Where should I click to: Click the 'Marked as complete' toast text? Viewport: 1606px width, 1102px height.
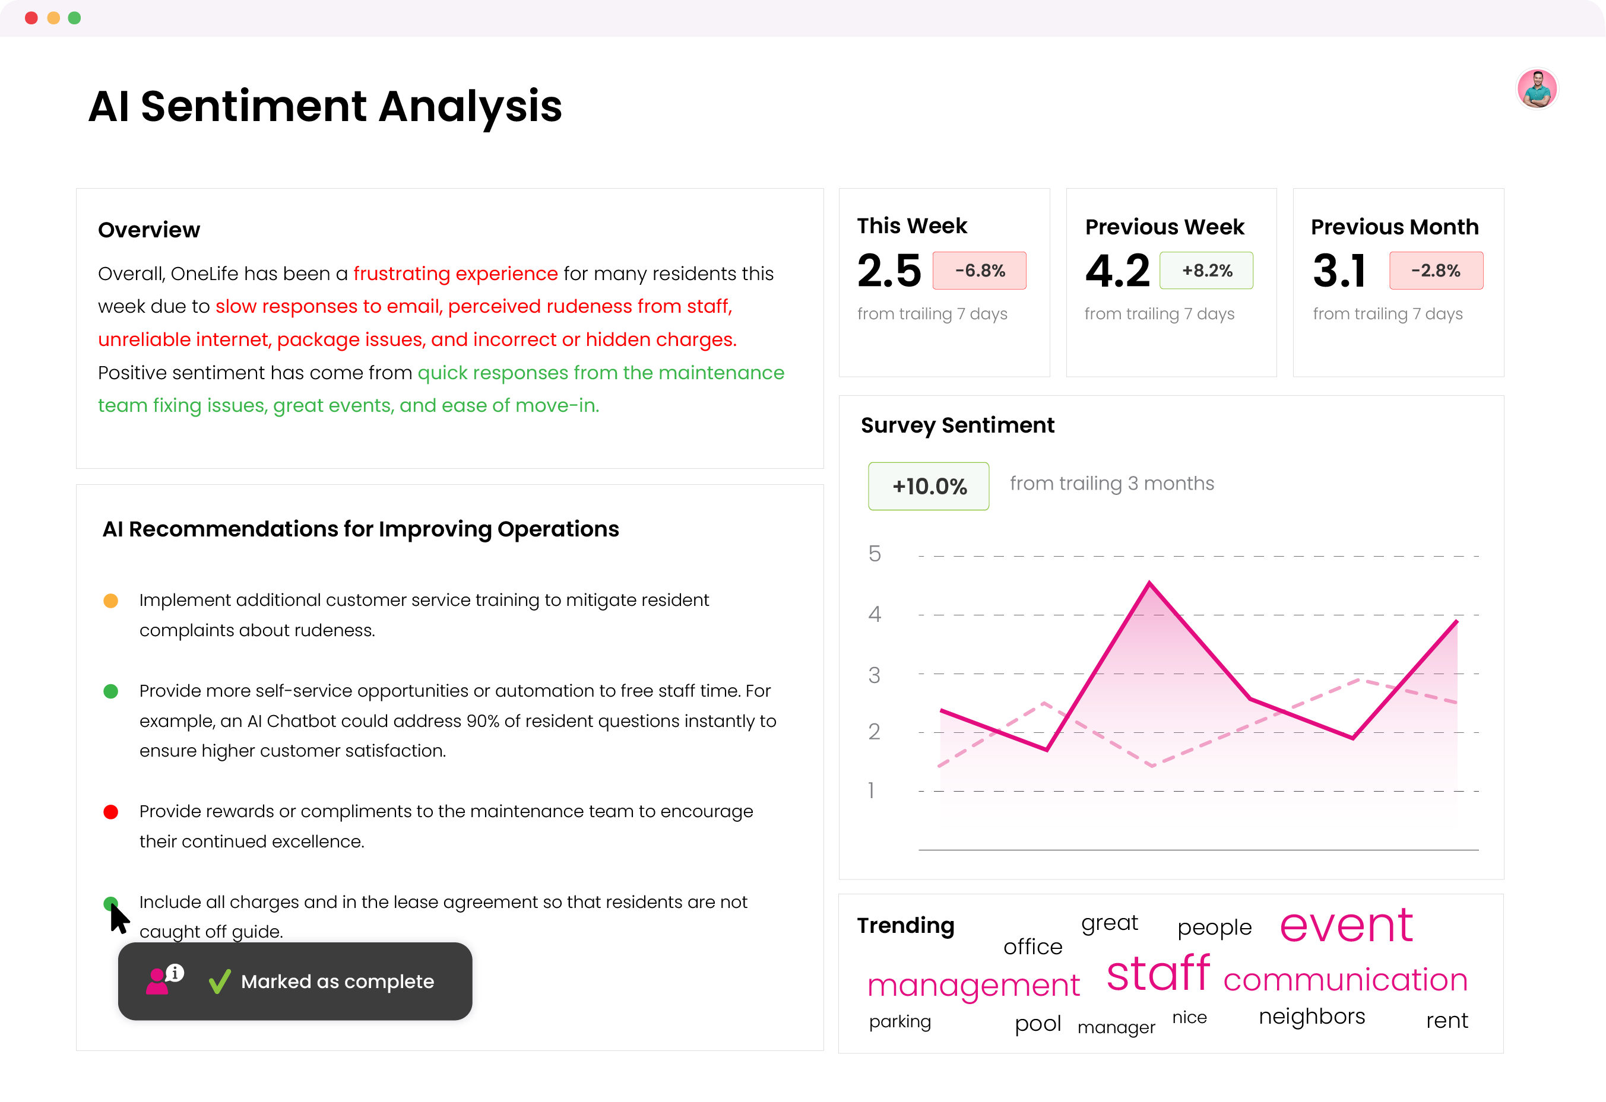pyautogui.click(x=337, y=981)
